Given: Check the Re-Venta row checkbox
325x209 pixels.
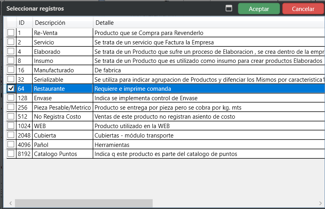Looking at the screenshot, I should click(11, 33).
